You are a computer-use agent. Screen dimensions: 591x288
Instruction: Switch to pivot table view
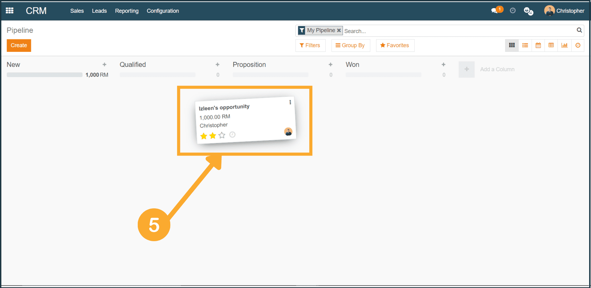(551, 46)
